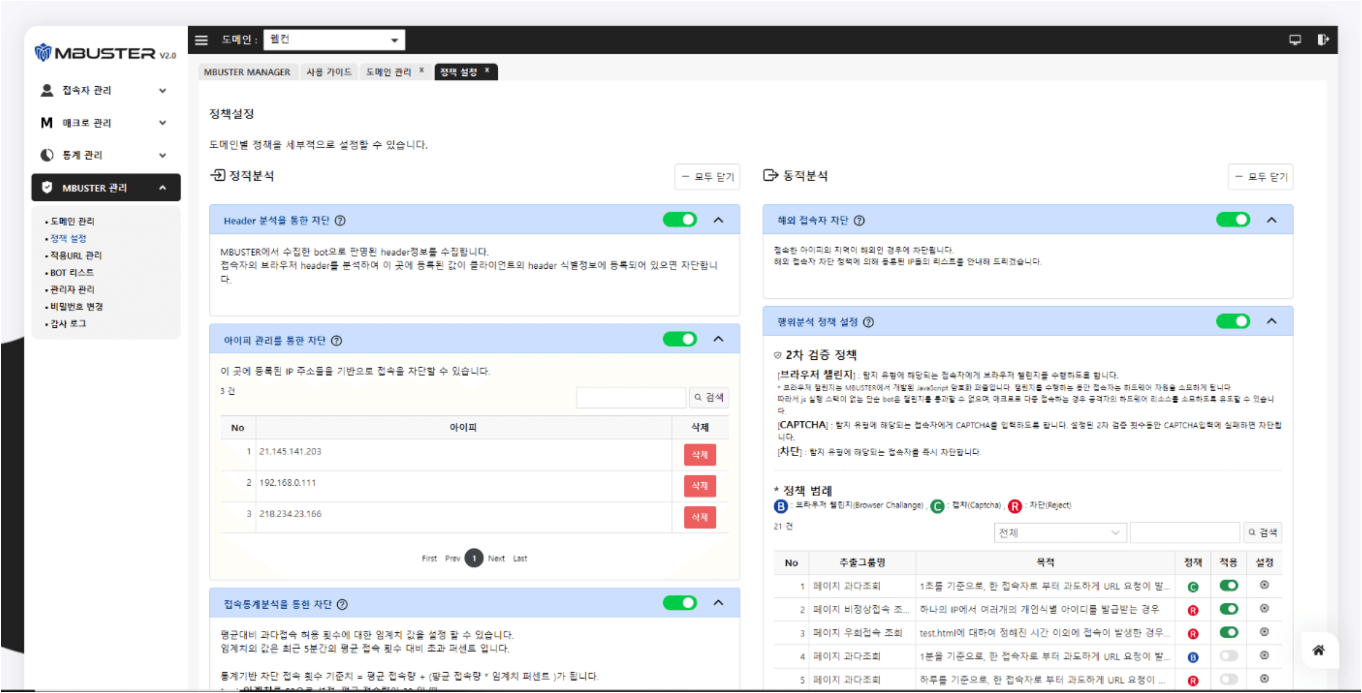
Task: Click 검색 button in policy list
Action: [x=1263, y=533]
